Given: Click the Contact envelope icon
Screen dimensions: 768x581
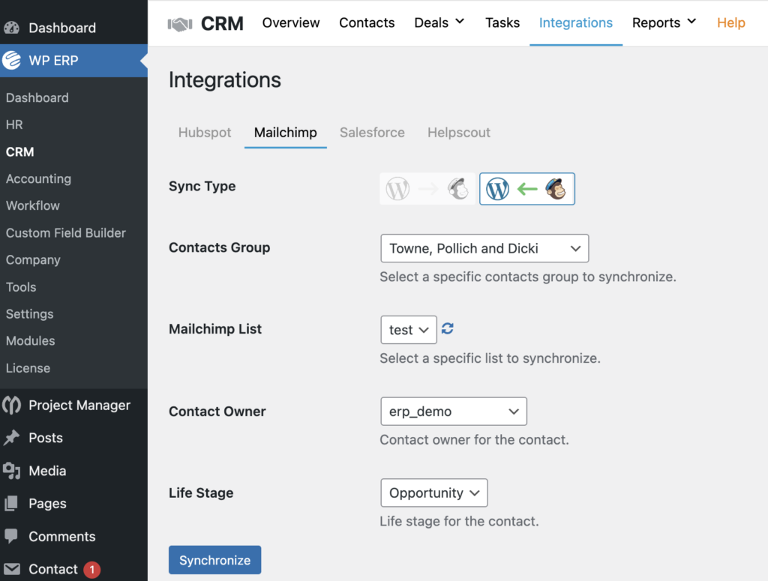Looking at the screenshot, I should point(12,569).
